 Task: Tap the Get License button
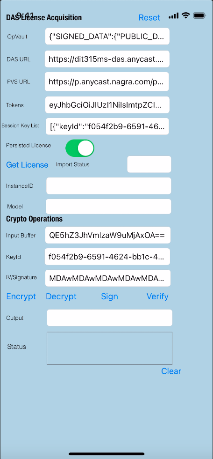tap(27, 165)
